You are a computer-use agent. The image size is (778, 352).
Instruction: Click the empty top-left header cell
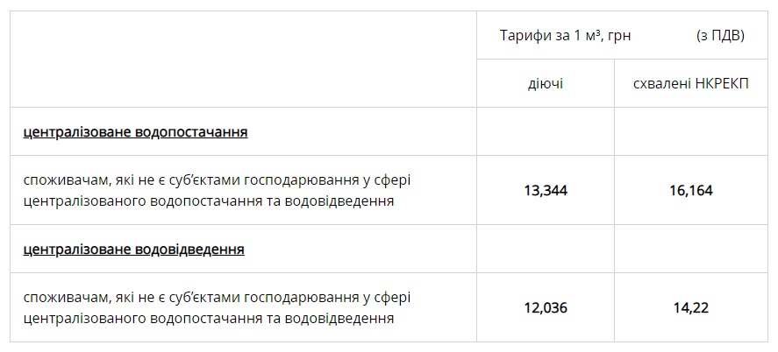pyautogui.click(x=243, y=60)
